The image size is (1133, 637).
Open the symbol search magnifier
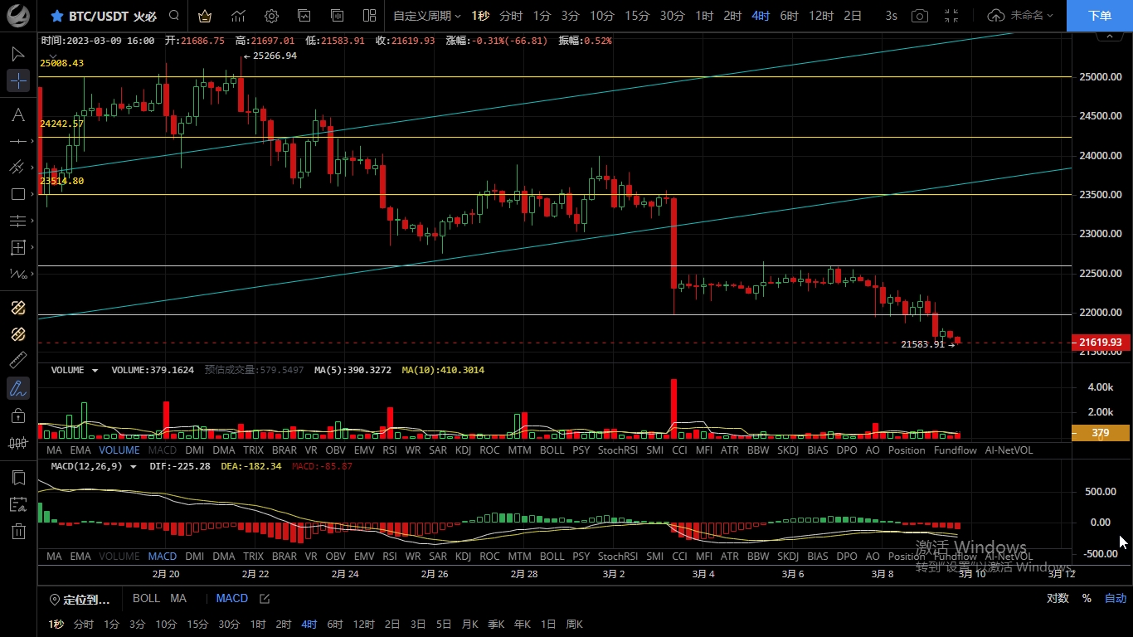[x=173, y=16]
